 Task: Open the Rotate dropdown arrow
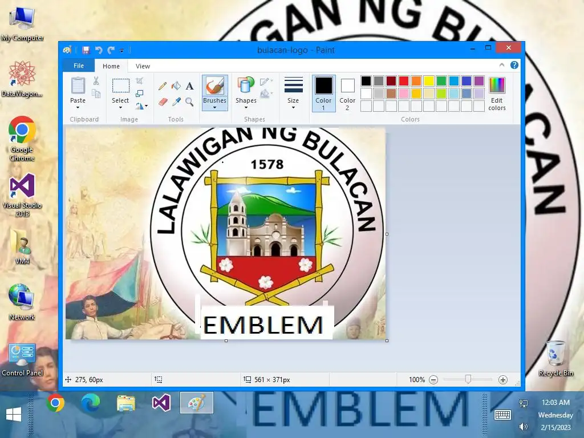(147, 106)
